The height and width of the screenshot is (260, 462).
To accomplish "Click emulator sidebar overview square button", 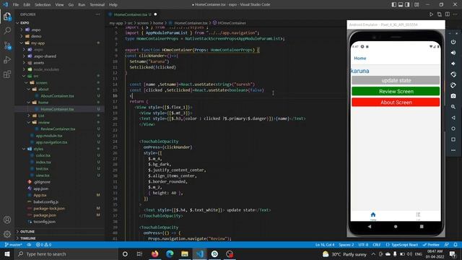I will coord(453,139).
